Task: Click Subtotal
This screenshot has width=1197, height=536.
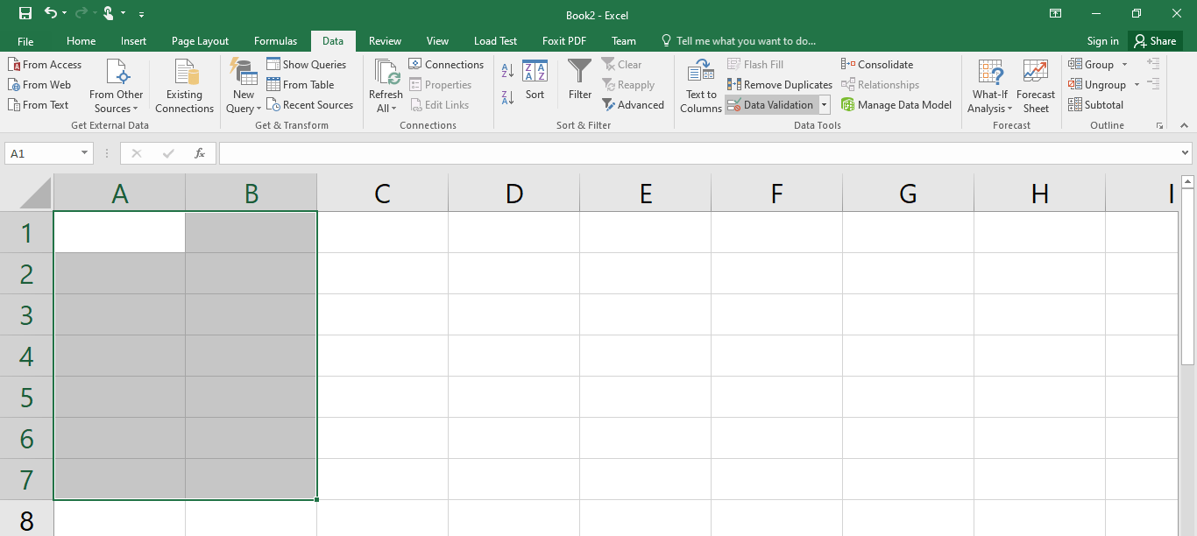Action: tap(1096, 105)
